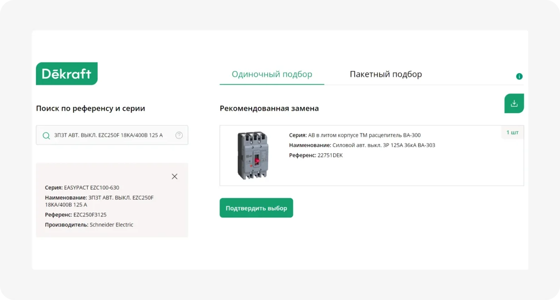
Task: Click the green info icon
Action: tap(519, 76)
